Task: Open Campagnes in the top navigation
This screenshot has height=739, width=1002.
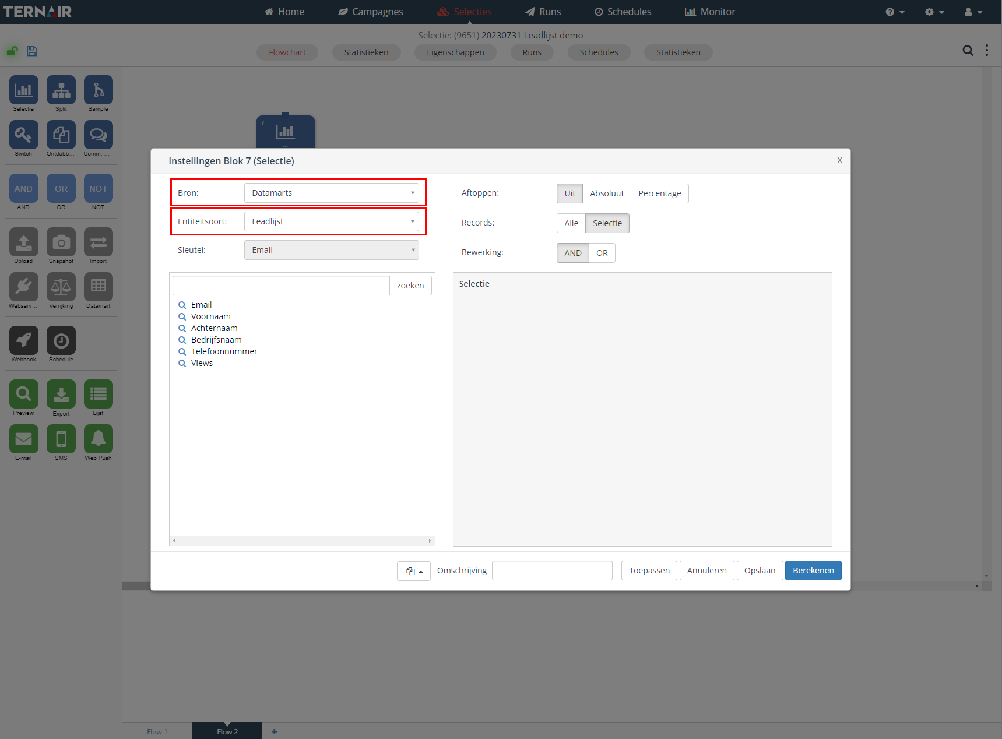Action: [x=371, y=12]
